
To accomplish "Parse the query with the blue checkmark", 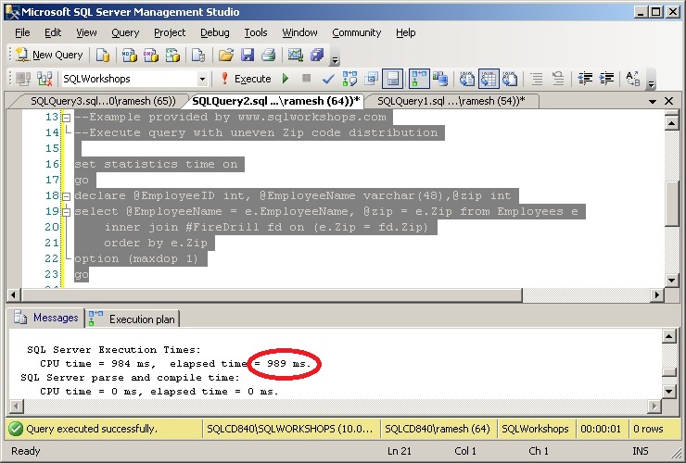I will click(328, 79).
